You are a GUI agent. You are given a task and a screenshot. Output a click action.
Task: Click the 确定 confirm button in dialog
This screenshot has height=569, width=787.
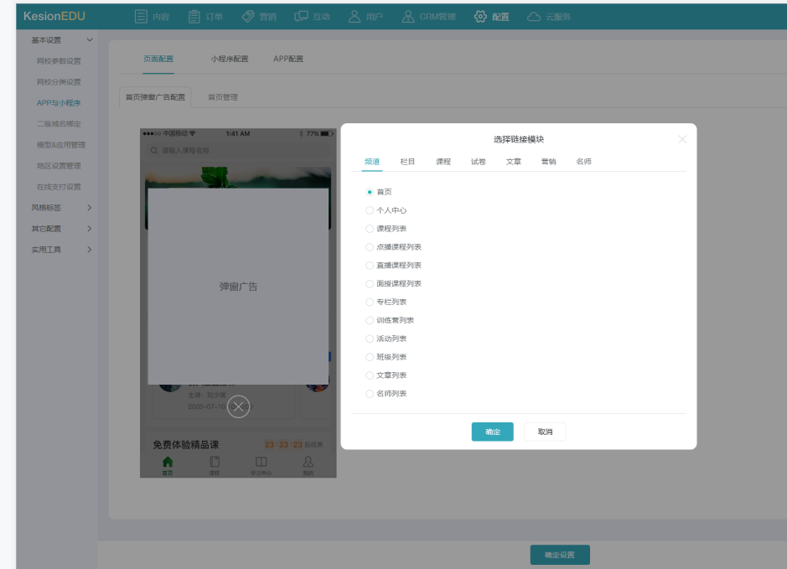(x=492, y=432)
